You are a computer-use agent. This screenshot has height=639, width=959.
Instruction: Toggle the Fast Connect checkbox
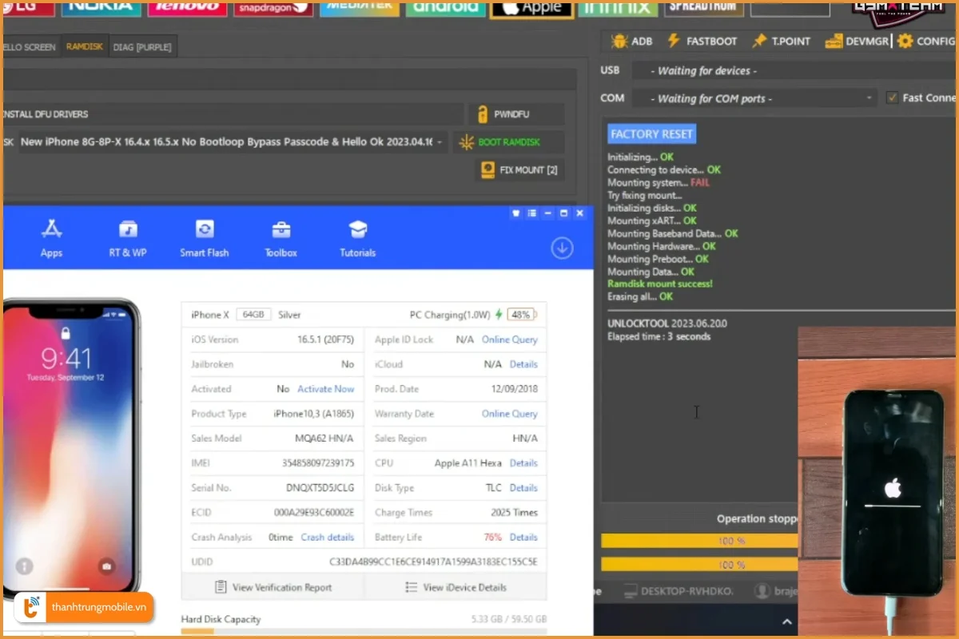[x=893, y=98]
